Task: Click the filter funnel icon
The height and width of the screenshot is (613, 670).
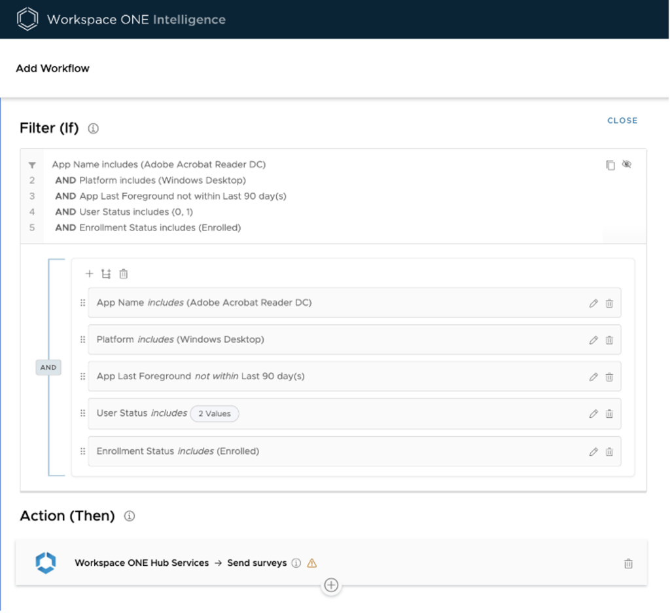Action: tap(32, 165)
